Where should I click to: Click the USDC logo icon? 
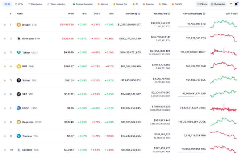[18, 108]
